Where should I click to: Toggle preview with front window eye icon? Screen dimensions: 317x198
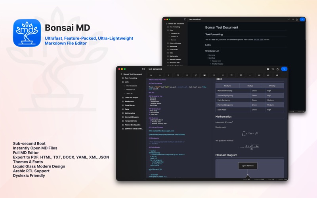tap(268, 69)
